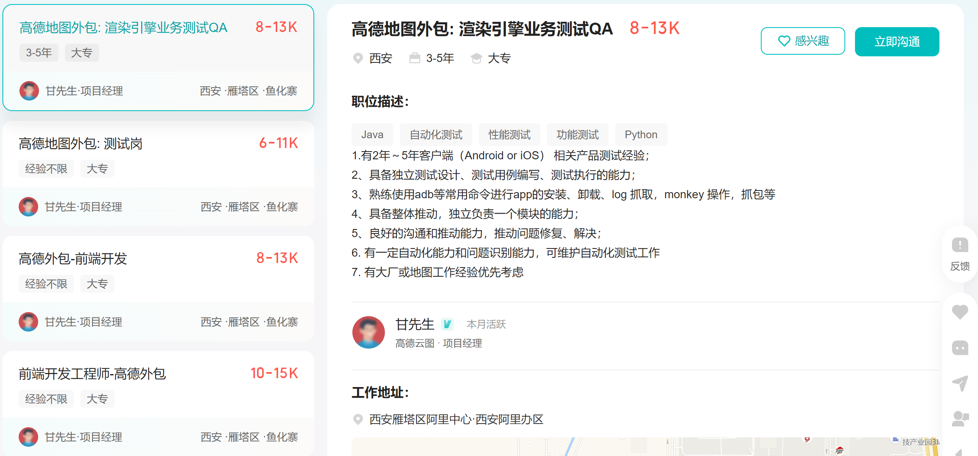Click the 工作地址 heading
Screen dimensions: 978x456
(x=380, y=392)
